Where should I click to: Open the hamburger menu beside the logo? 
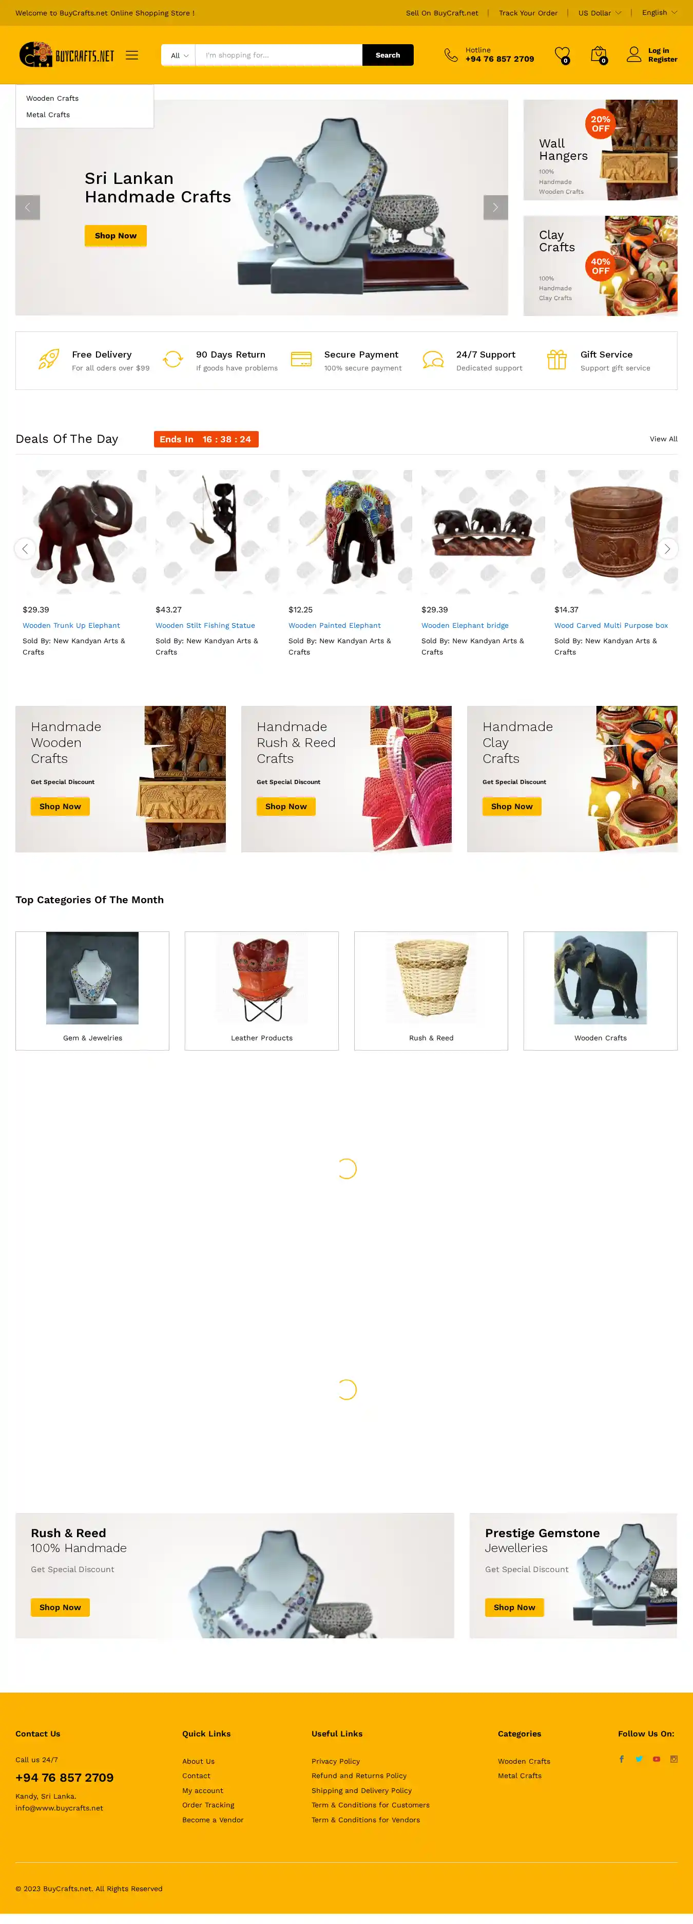tap(132, 55)
